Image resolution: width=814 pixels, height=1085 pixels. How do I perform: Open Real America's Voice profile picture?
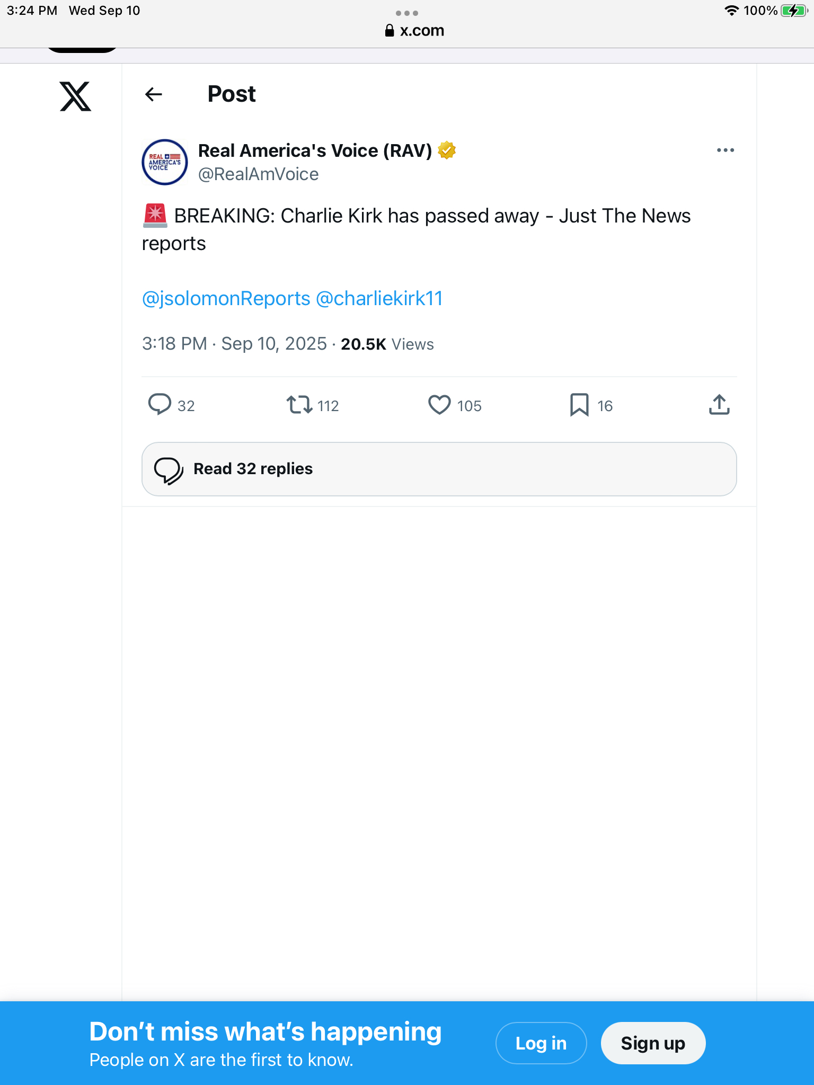[x=165, y=162]
